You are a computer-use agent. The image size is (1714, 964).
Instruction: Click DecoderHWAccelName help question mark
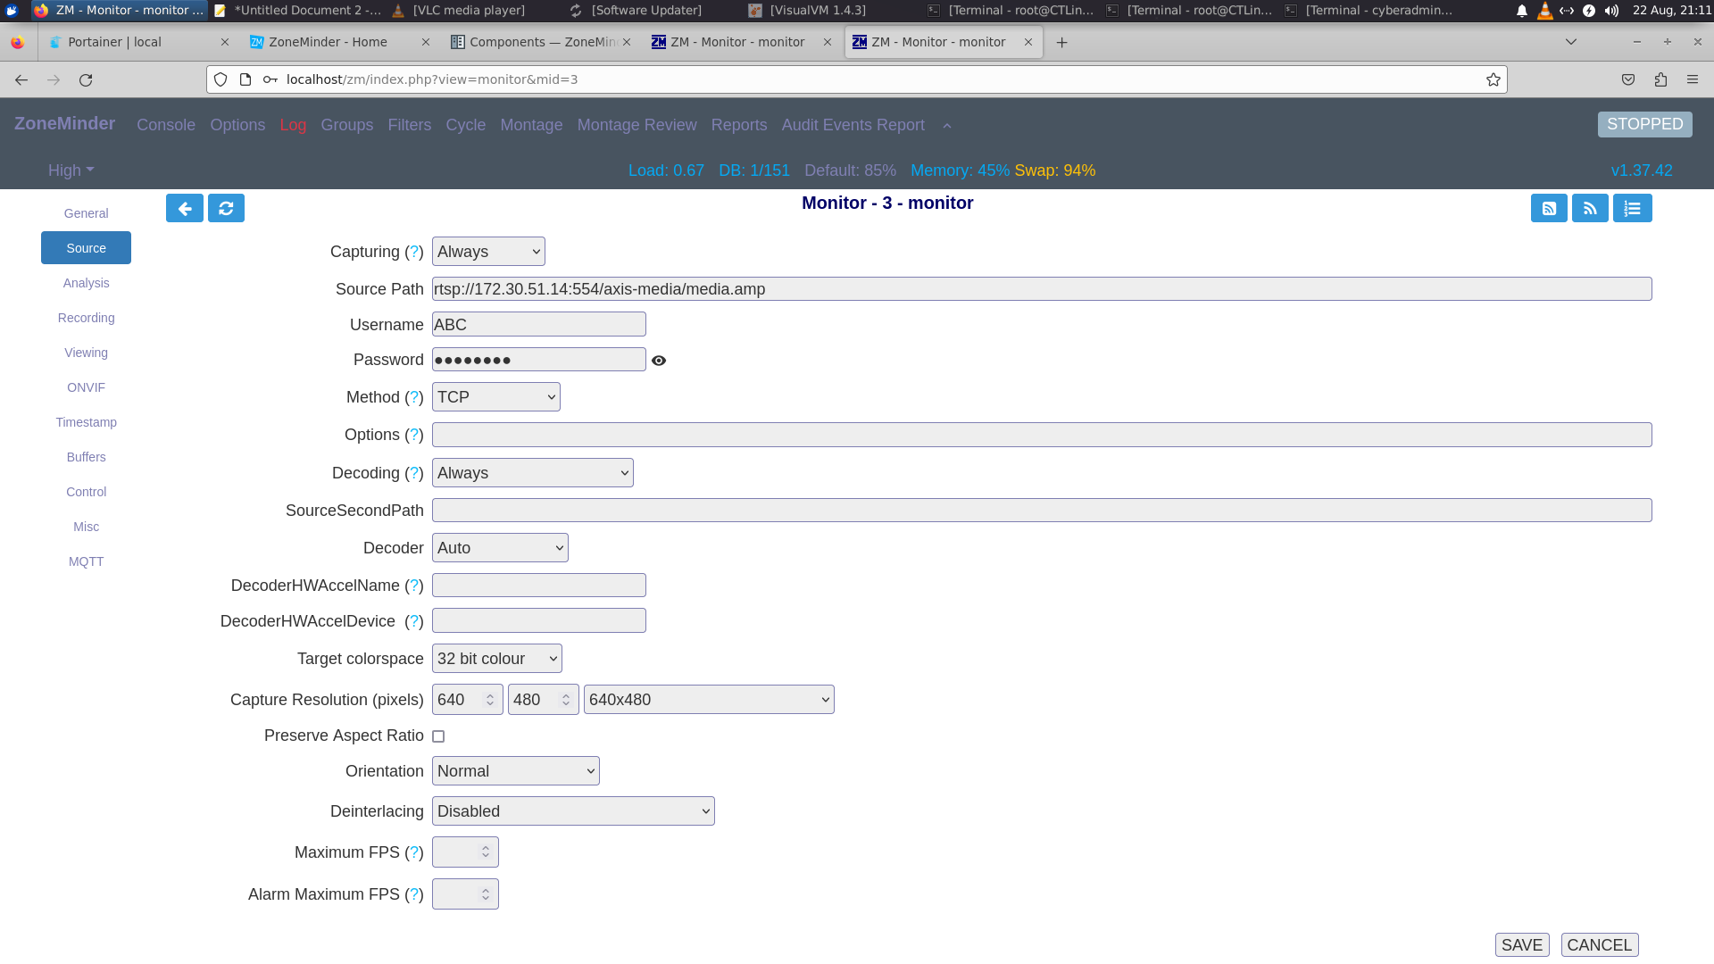(414, 586)
